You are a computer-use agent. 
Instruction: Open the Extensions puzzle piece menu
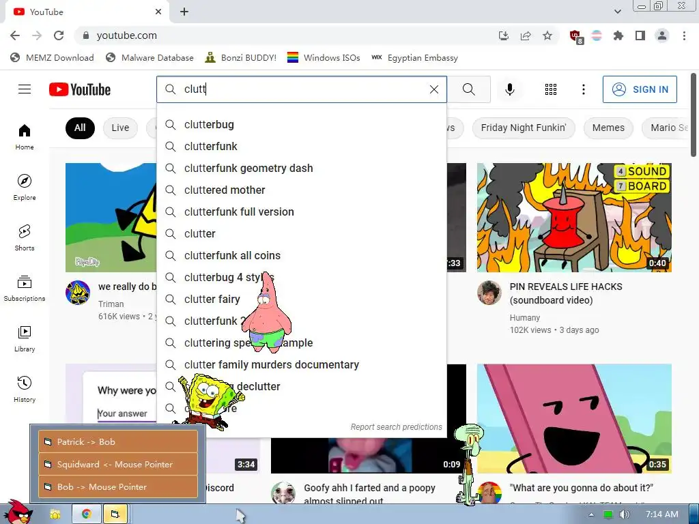point(618,35)
